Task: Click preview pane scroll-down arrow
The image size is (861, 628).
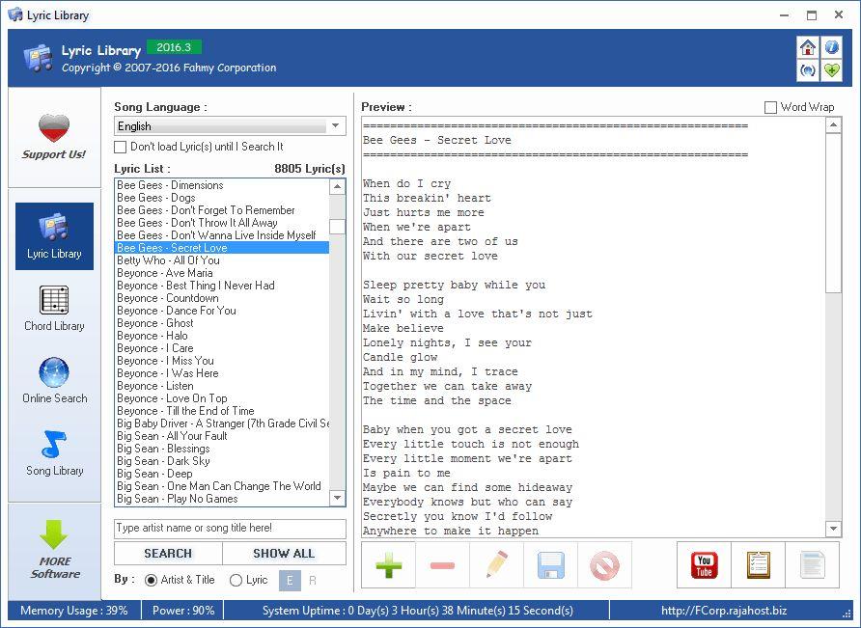Action: pos(834,529)
